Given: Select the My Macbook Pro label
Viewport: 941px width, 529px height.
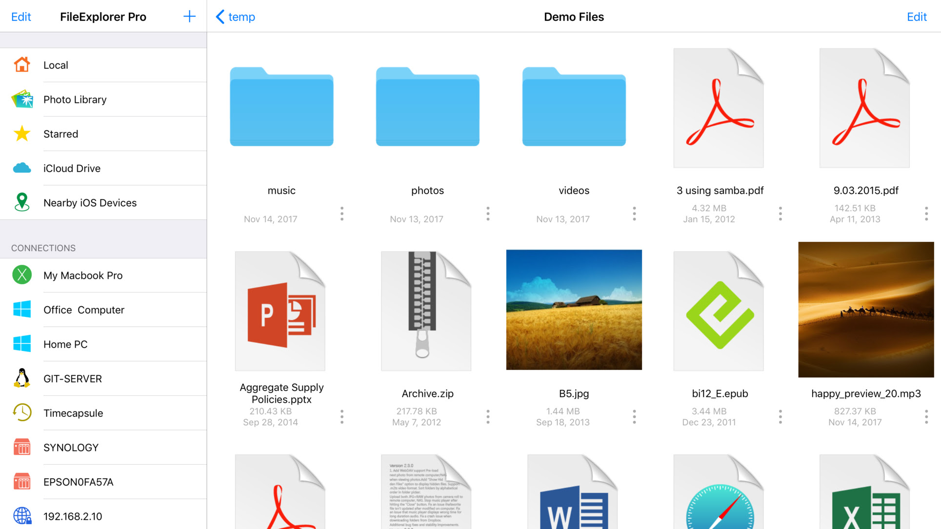Looking at the screenshot, I should pos(83,275).
